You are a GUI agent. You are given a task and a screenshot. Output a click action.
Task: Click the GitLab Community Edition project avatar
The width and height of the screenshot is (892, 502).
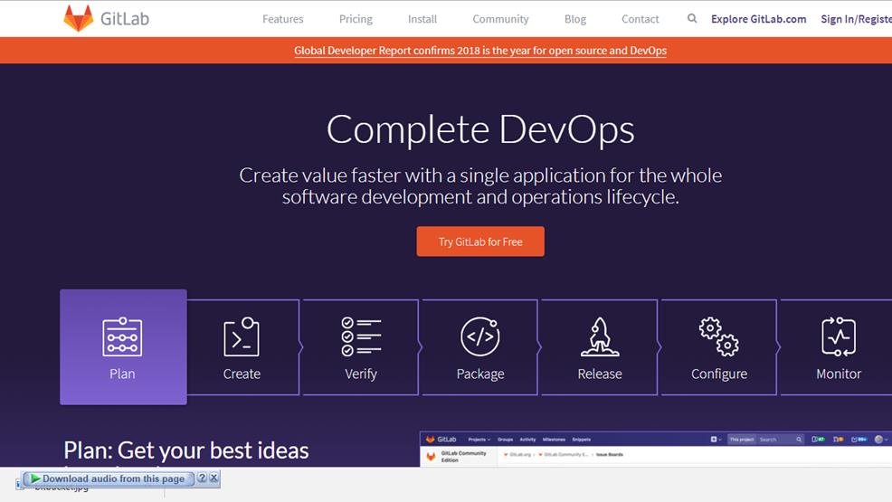point(432,457)
